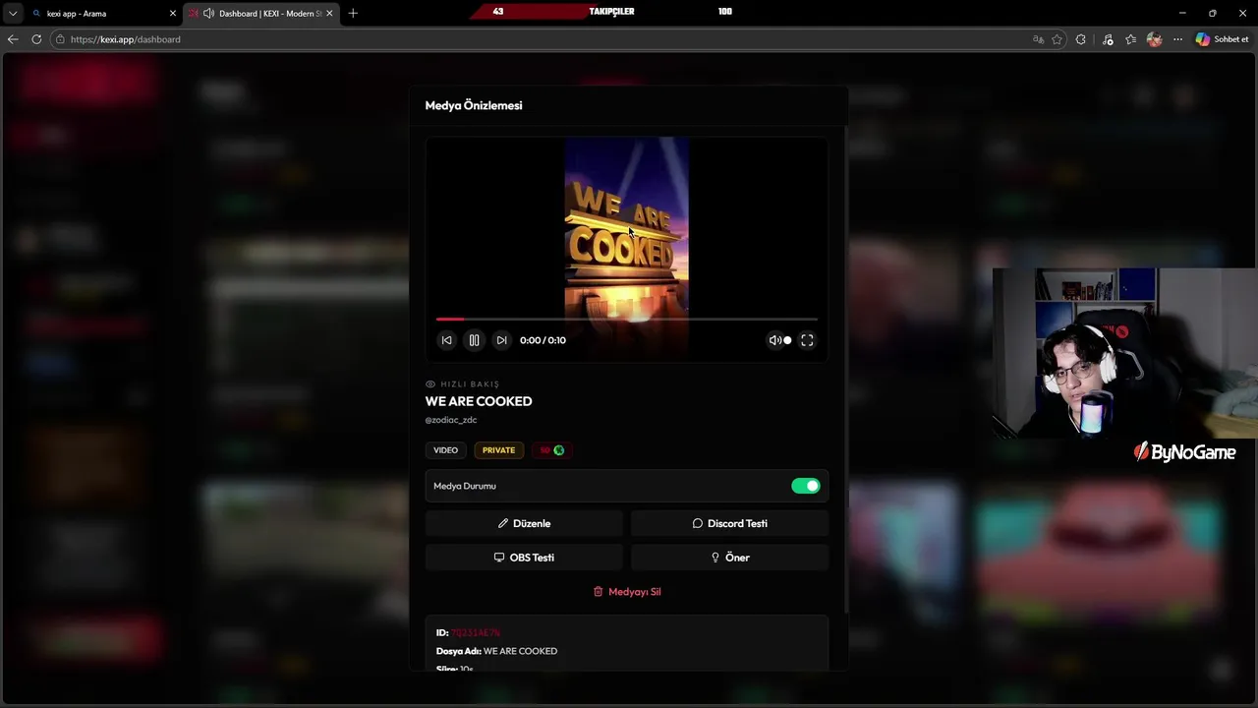View site info lock icon
1258x708 pixels.
tap(60, 39)
